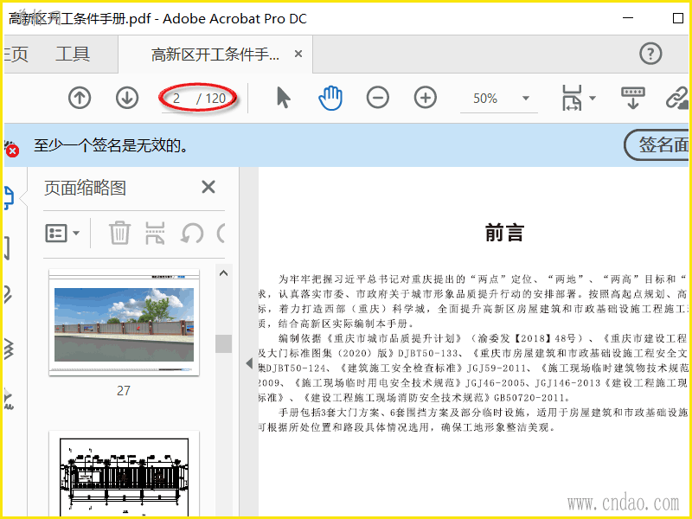
Task: Click the 至少一个签名是无效的 message
Action: click(x=111, y=145)
